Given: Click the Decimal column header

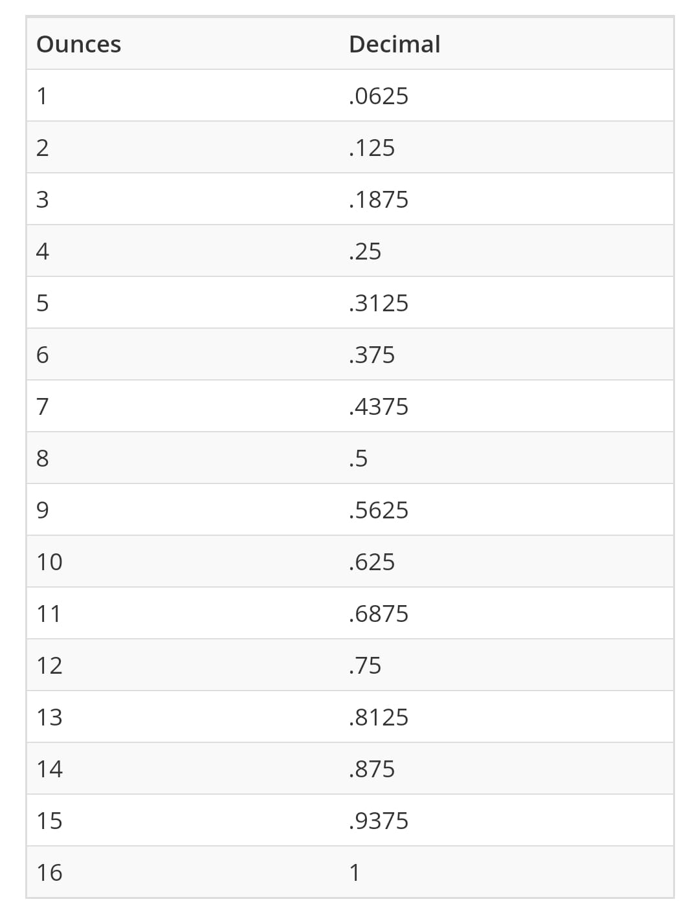Looking at the screenshot, I should (394, 44).
